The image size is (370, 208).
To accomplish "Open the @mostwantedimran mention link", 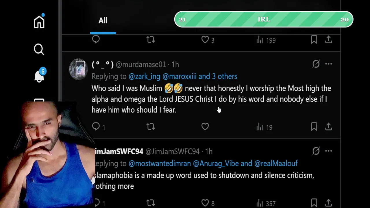I will tap(160, 164).
